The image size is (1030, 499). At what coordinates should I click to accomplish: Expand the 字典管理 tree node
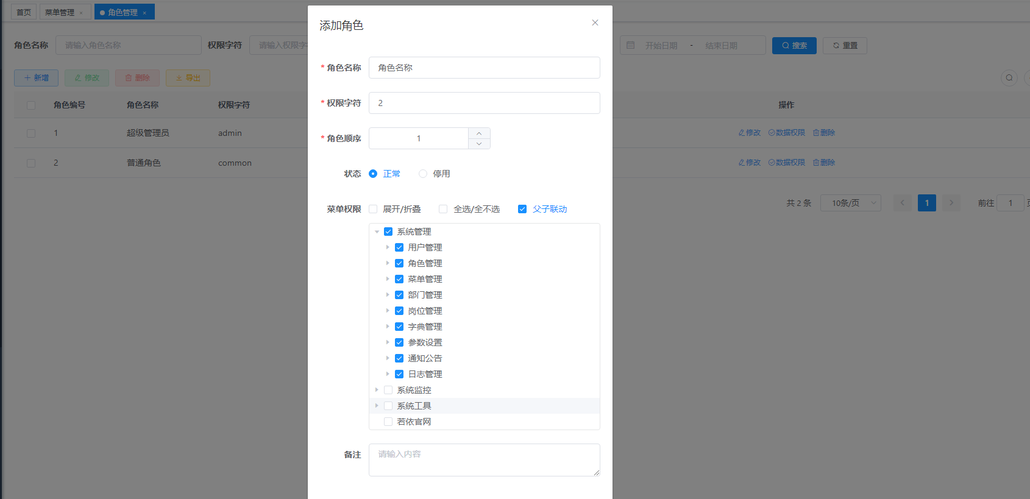coord(388,327)
